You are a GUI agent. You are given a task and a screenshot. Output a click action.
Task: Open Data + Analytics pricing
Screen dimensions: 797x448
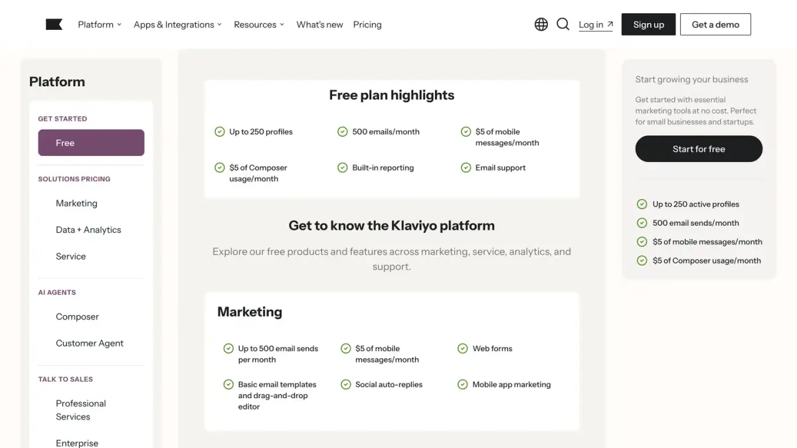88,230
